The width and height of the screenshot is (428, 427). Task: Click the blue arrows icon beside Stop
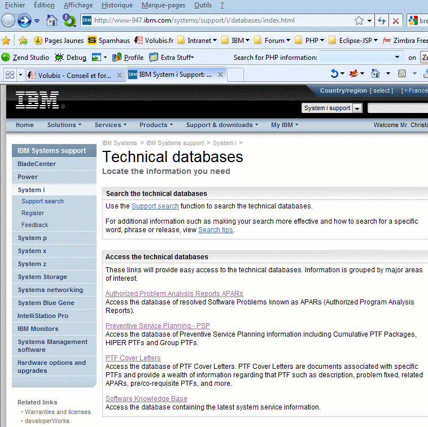(382, 20)
